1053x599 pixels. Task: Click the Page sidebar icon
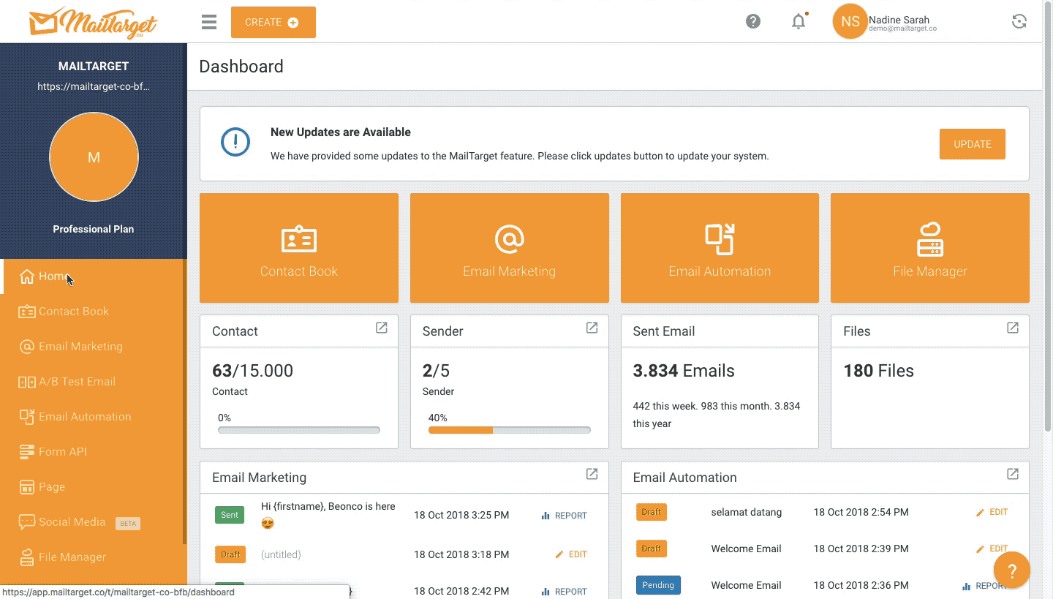(x=27, y=487)
